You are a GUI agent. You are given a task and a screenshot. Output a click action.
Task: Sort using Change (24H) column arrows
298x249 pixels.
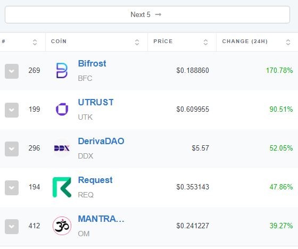(x=288, y=42)
